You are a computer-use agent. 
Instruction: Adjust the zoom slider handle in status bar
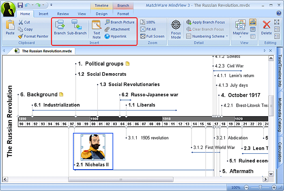pyautogui.click(x=260, y=187)
